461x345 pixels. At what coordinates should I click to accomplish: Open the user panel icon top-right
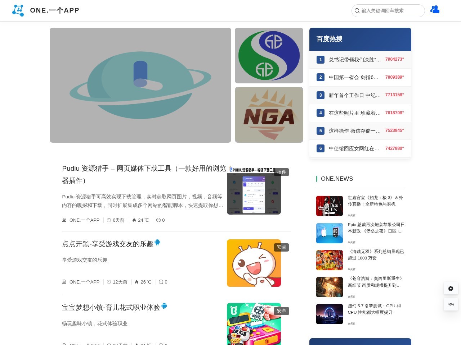click(435, 9)
